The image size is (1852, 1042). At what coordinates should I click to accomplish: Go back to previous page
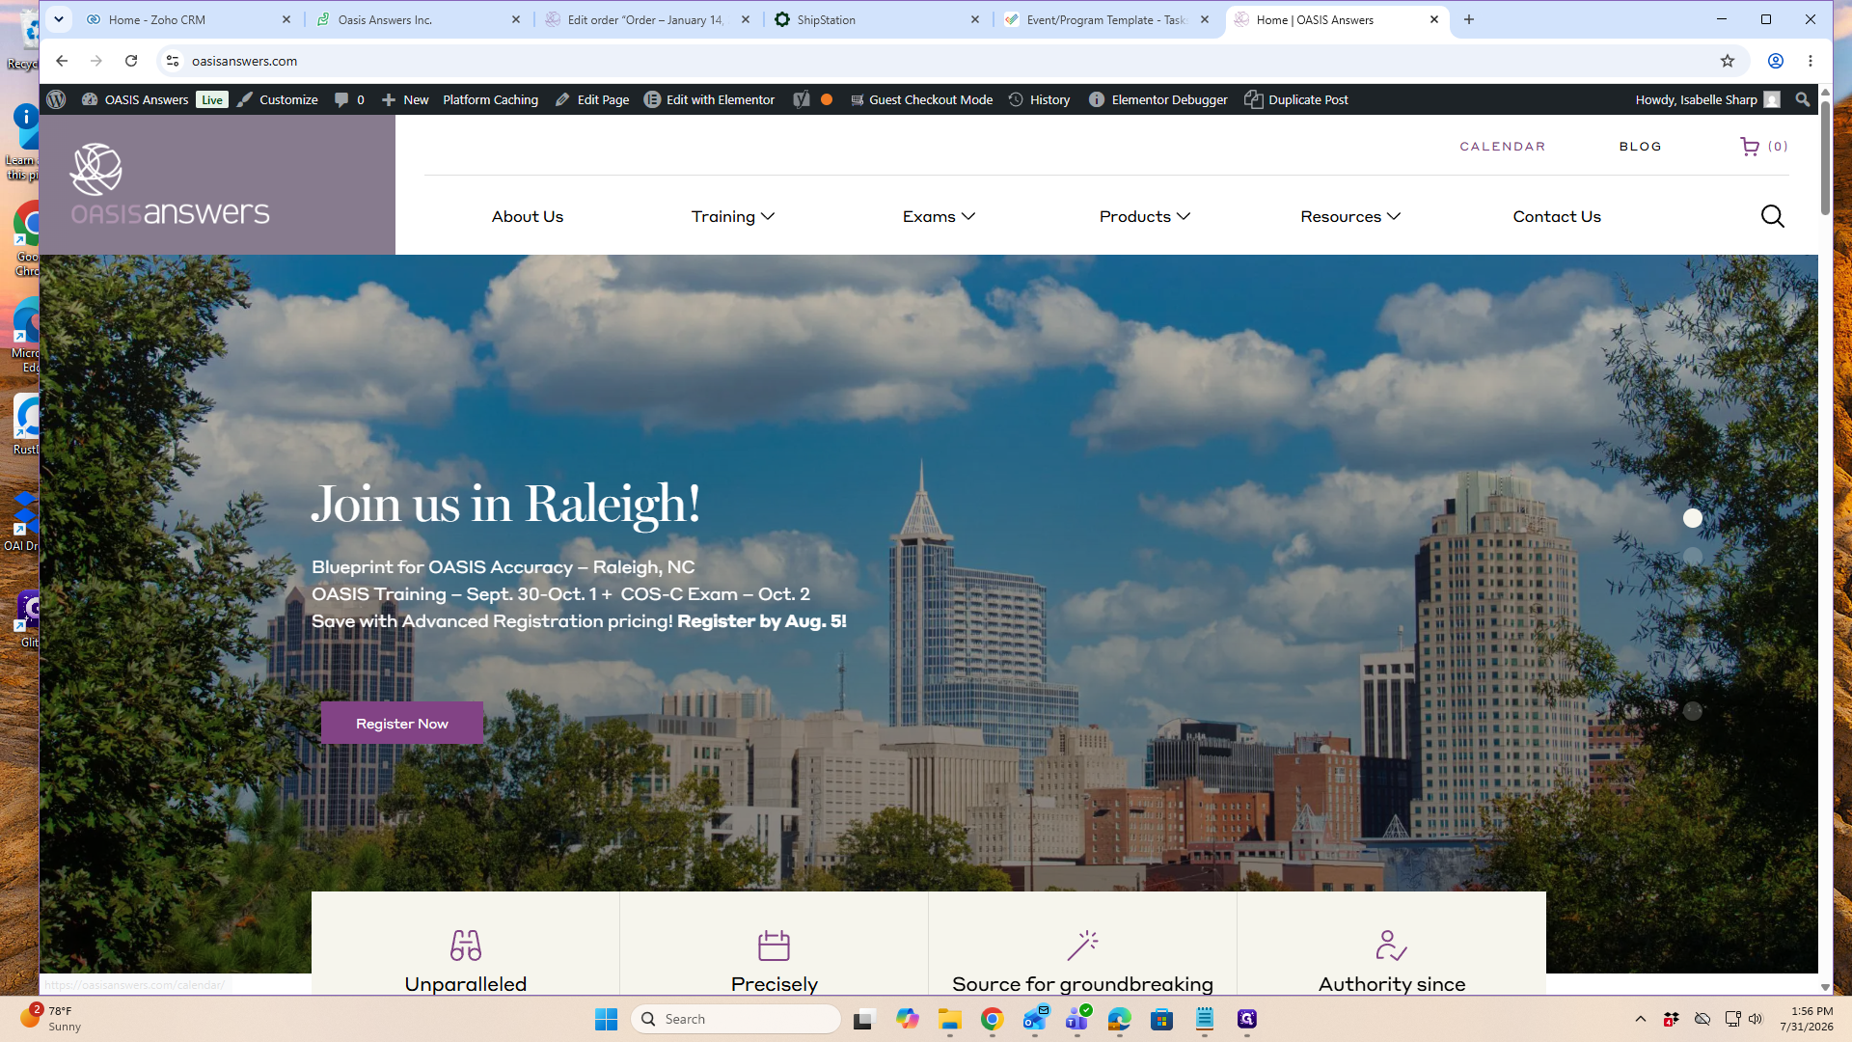pyautogui.click(x=62, y=61)
